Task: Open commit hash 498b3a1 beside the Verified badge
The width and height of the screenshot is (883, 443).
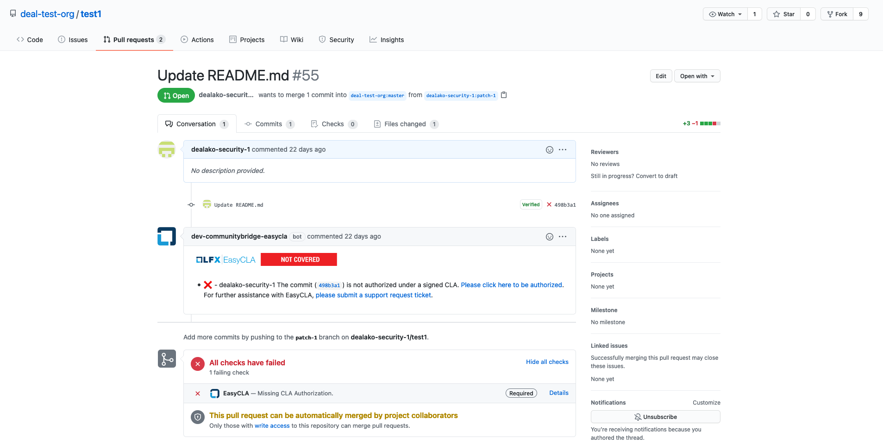Action: pos(565,205)
